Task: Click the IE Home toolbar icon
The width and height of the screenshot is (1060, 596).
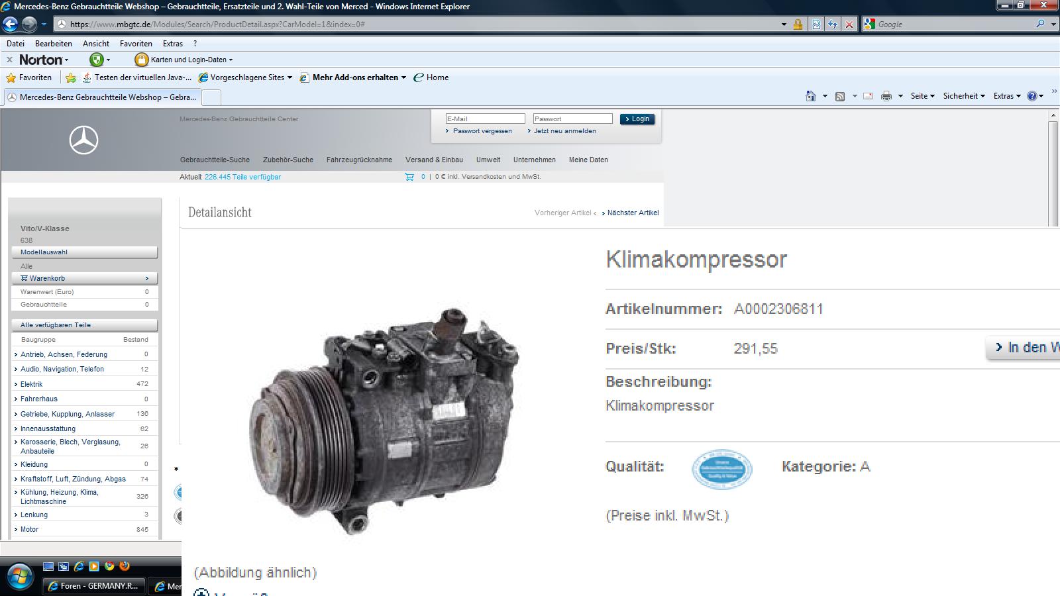Action: (x=810, y=96)
